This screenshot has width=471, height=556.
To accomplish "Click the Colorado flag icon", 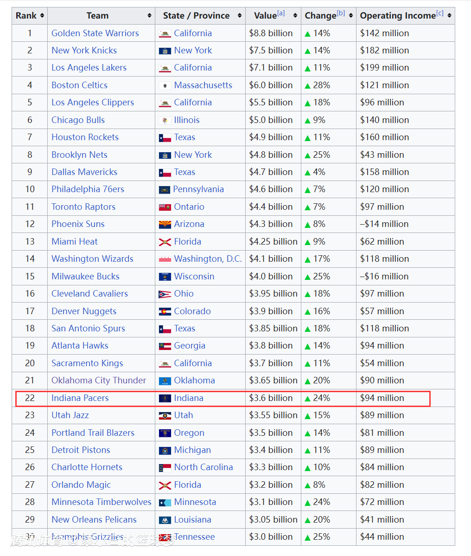I will 165,312.
